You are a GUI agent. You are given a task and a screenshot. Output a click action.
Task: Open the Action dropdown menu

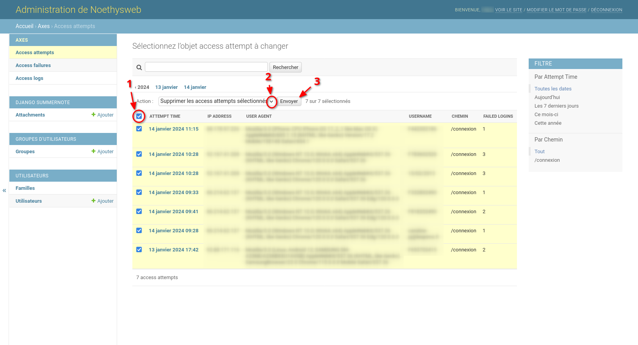click(x=217, y=101)
